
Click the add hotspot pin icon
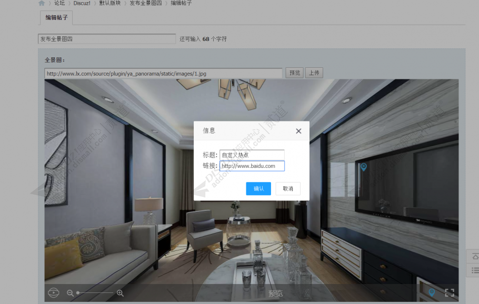click(x=432, y=292)
